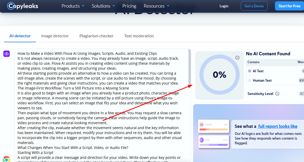Screen dimensions: 304x162
Task: Click the info icon next to Sensitivity Level
Action: tap(277, 94)
